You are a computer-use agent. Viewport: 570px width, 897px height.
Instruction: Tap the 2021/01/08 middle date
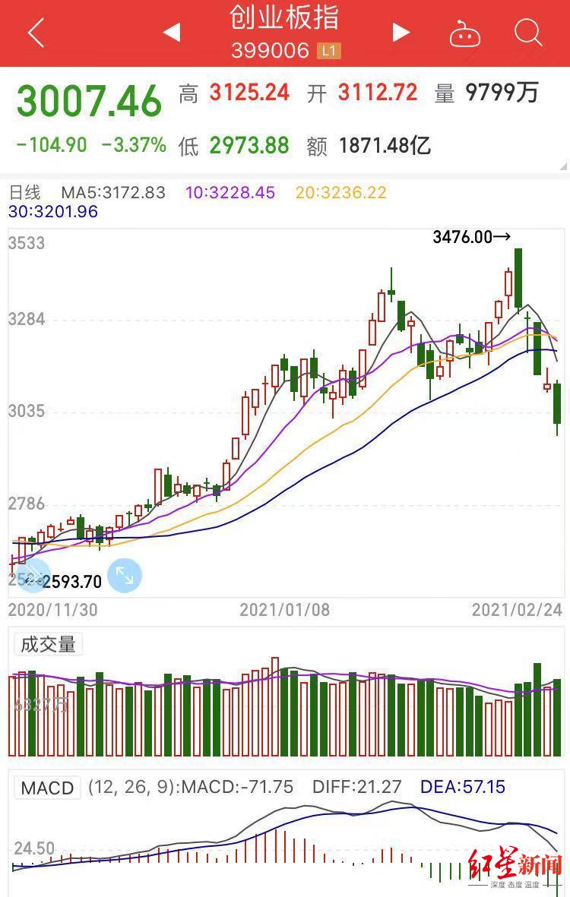coord(285,610)
